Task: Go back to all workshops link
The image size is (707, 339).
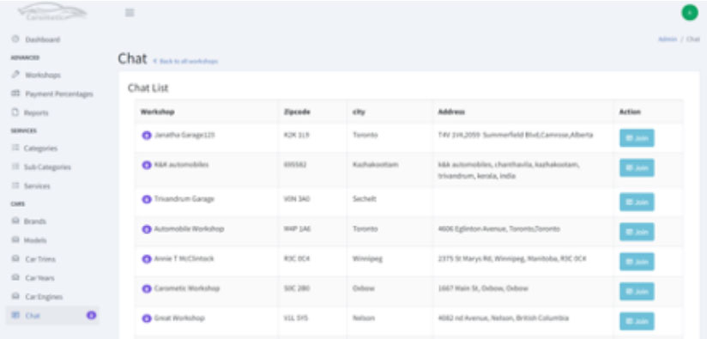Action: [x=185, y=61]
